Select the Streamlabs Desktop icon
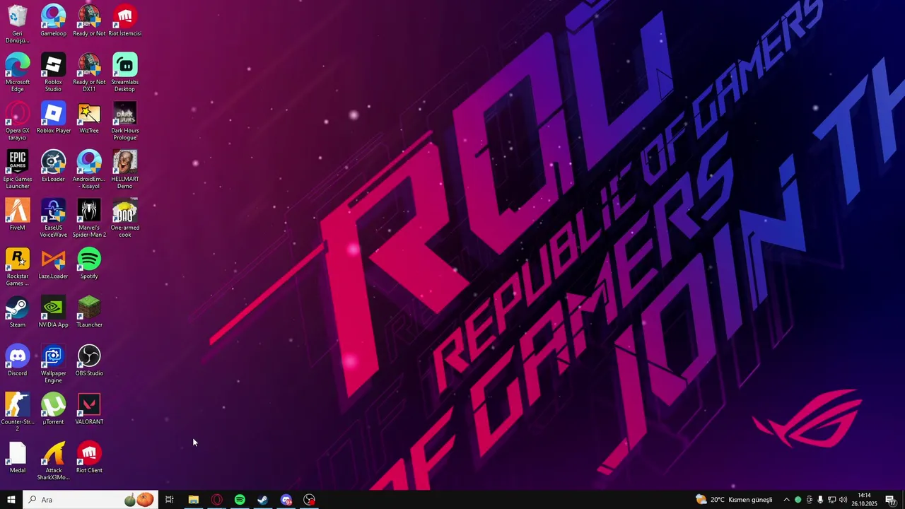 pyautogui.click(x=125, y=72)
